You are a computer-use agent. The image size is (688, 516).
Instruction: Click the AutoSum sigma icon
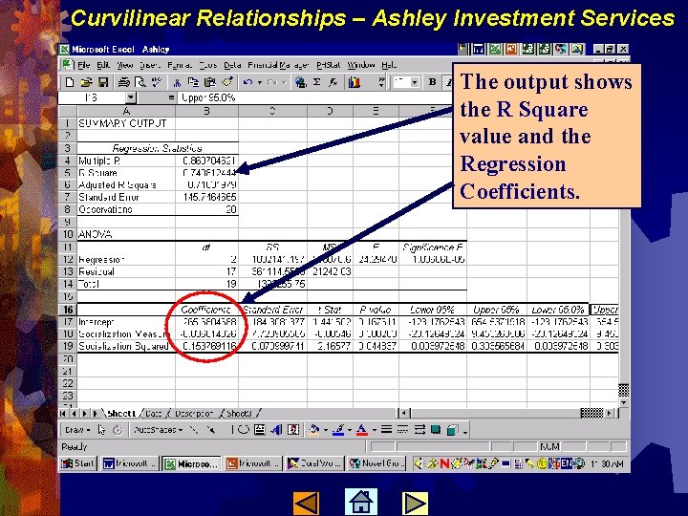pyautogui.click(x=317, y=82)
